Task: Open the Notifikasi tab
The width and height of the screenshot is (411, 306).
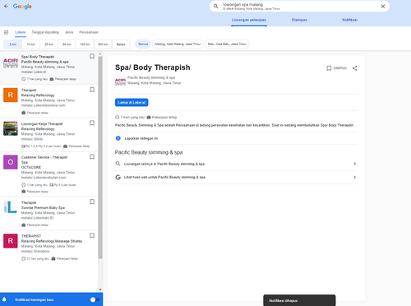Action: pos(349,20)
